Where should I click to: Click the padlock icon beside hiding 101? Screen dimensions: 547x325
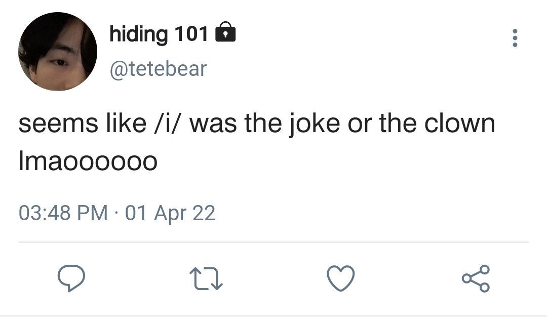225,32
